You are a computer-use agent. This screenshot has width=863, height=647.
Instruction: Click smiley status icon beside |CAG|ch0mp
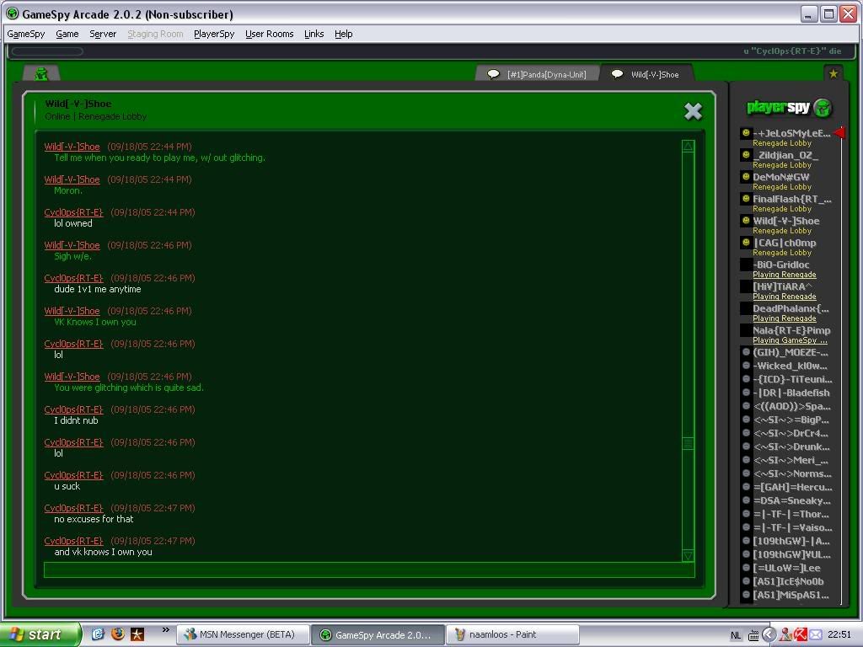point(746,243)
